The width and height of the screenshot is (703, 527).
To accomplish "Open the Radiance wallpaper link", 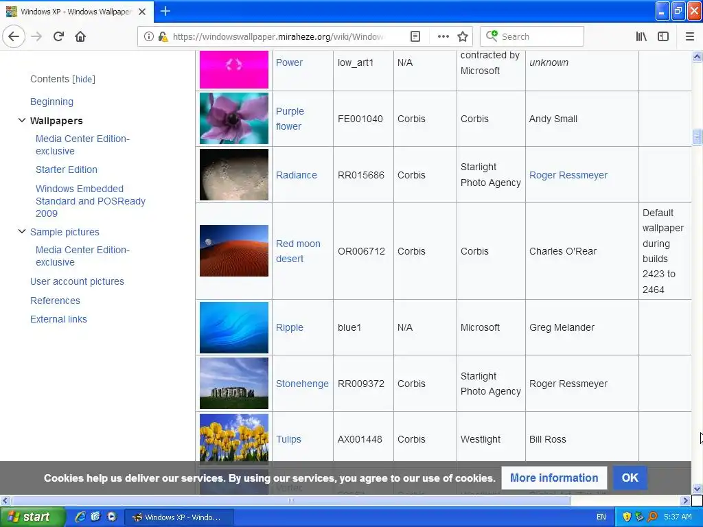I will click(297, 175).
